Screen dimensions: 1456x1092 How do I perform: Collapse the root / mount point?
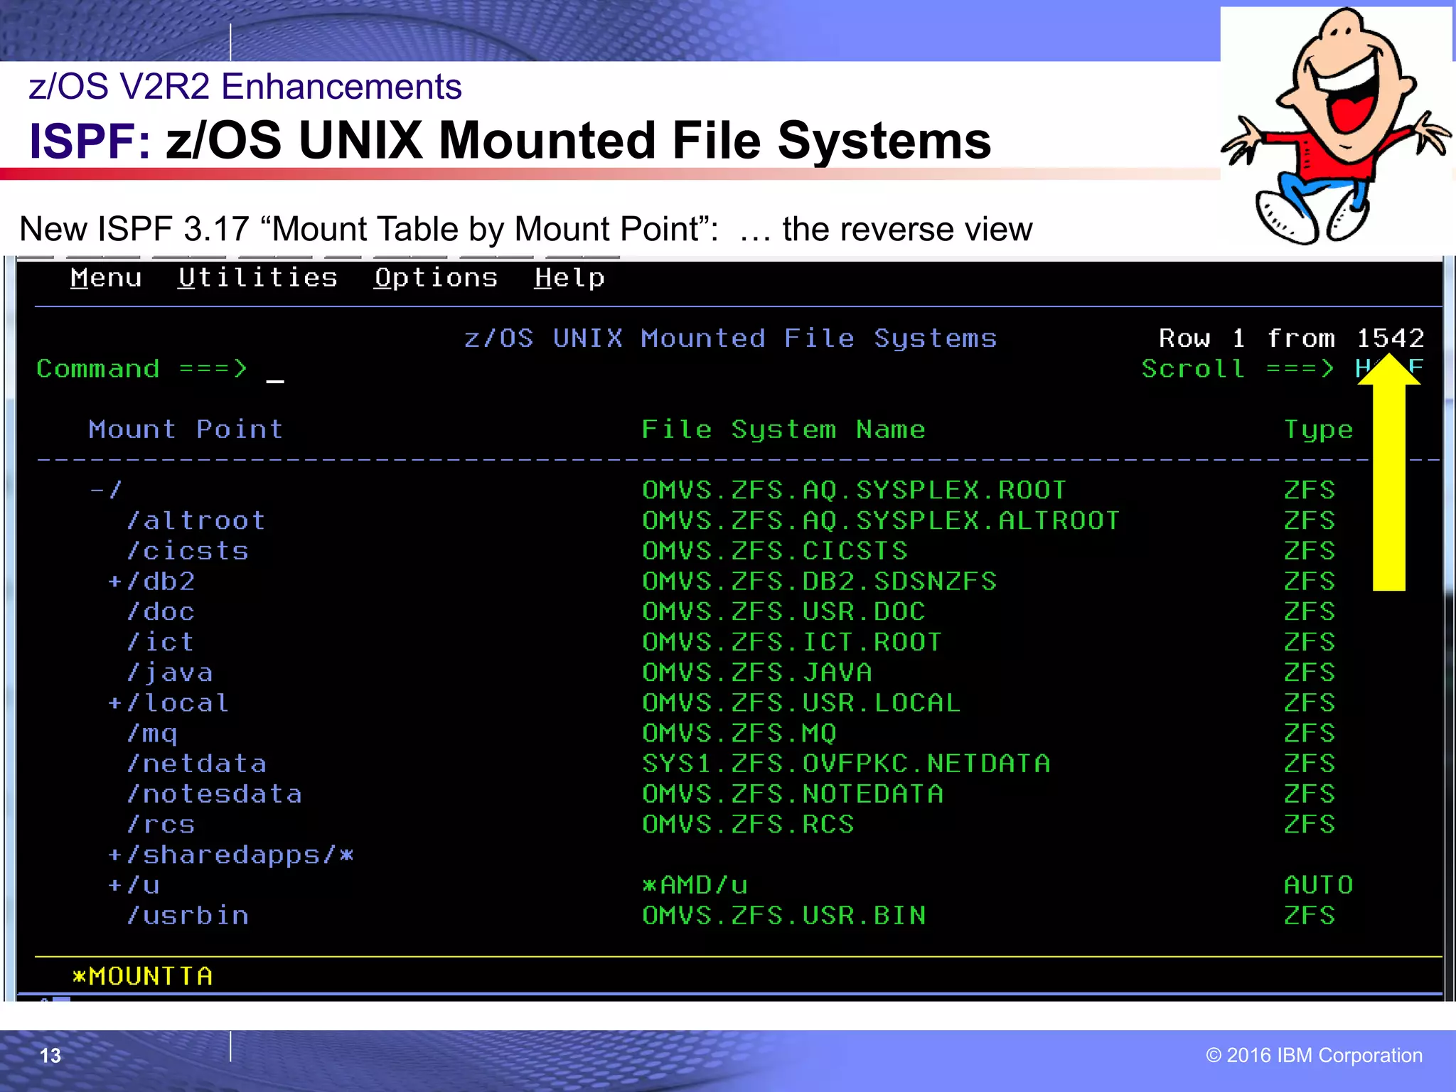click(97, 490)
